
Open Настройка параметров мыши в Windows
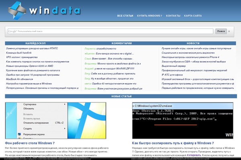click(29, 84)
